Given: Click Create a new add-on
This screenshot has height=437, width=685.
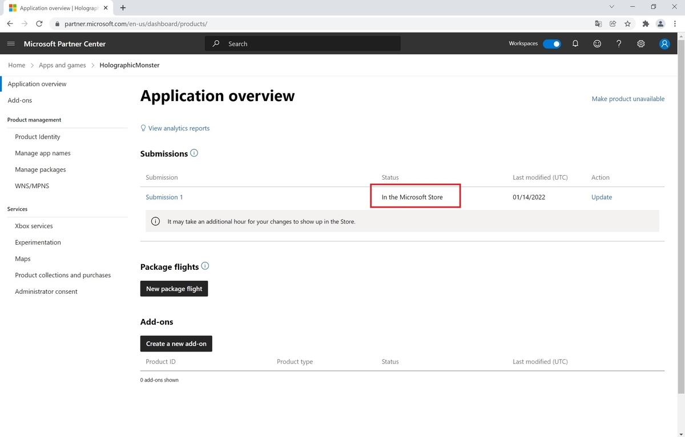Looking at the screenshot, I should coord(176,343).
